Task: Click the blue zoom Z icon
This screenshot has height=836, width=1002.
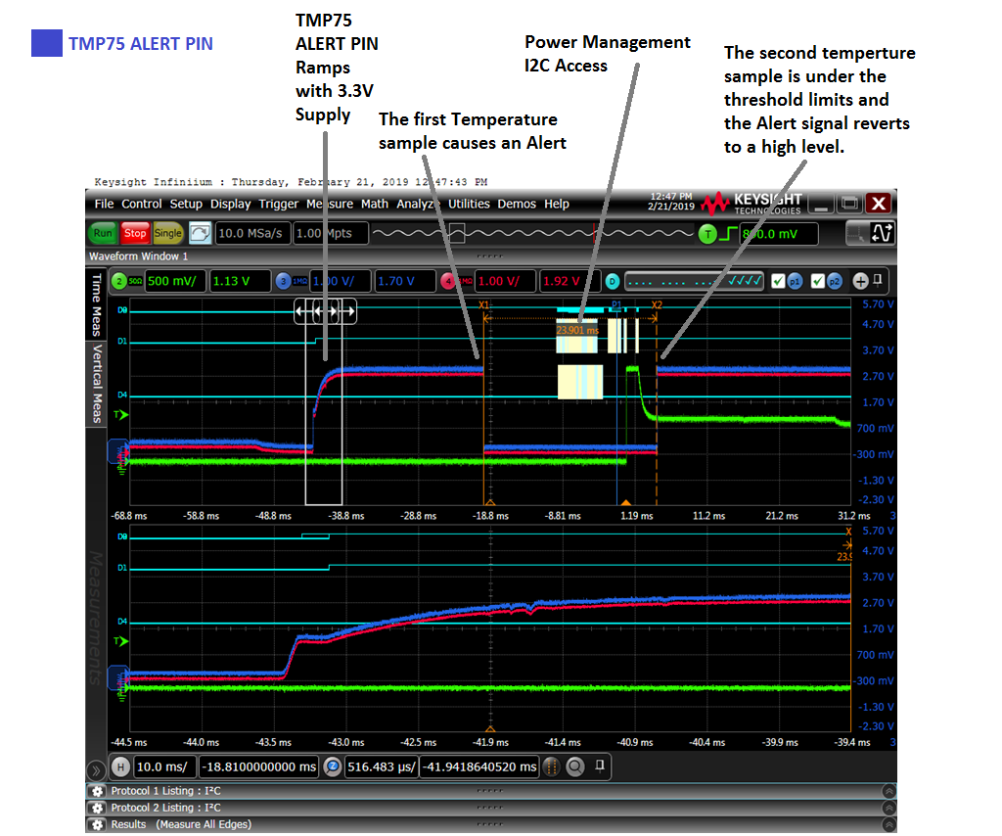Action: [x=333, y=766]
